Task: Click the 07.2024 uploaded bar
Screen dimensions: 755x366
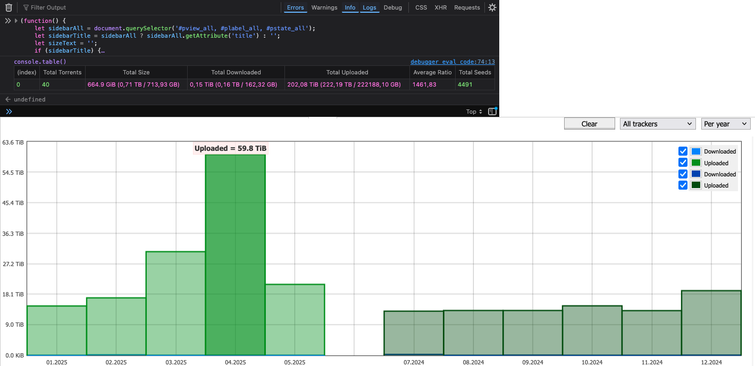Action: 414,333
